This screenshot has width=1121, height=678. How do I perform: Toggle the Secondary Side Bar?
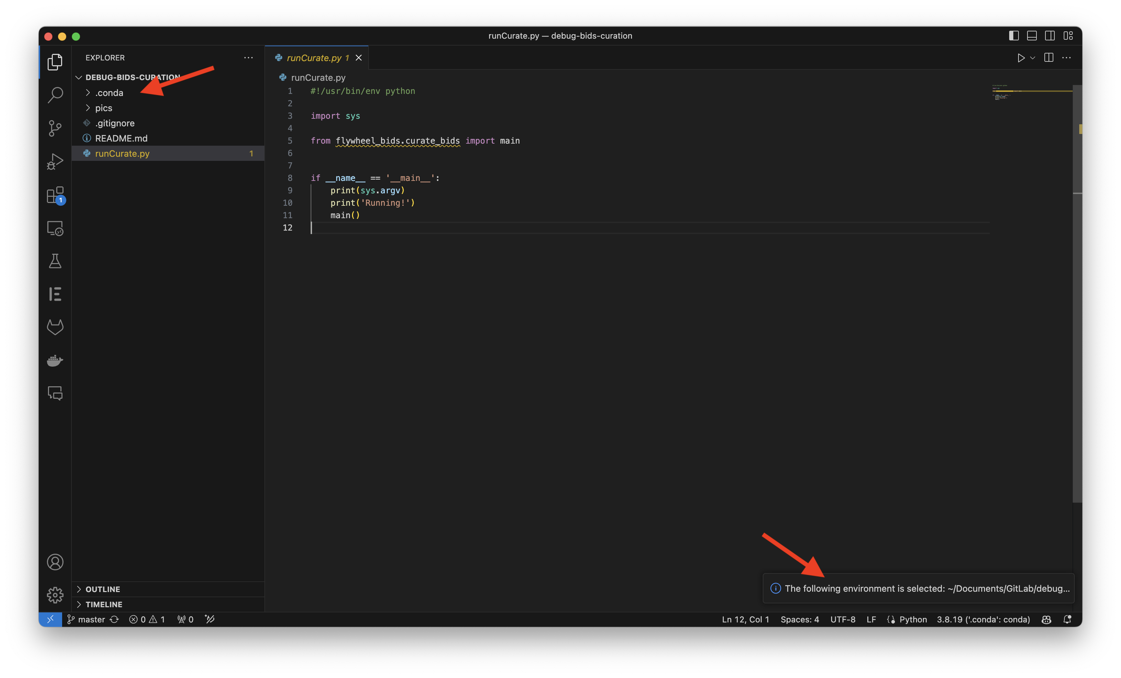(x=1050, y=36)
